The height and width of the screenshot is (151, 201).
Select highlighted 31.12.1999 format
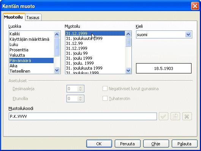click(x=95, y=33)
